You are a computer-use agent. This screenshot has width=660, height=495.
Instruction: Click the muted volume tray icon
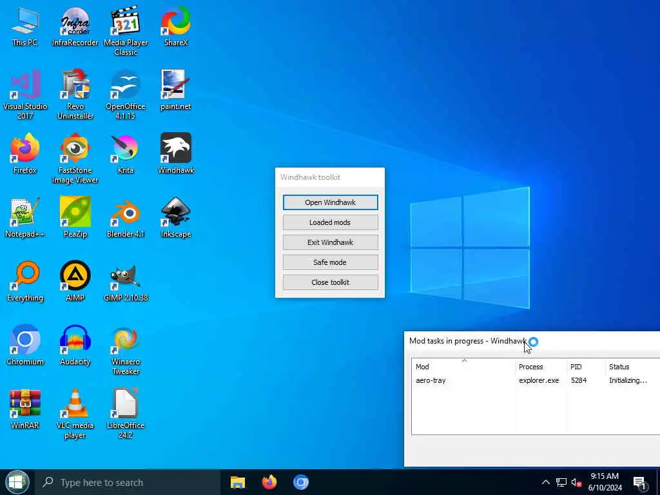tap(577, 482)
